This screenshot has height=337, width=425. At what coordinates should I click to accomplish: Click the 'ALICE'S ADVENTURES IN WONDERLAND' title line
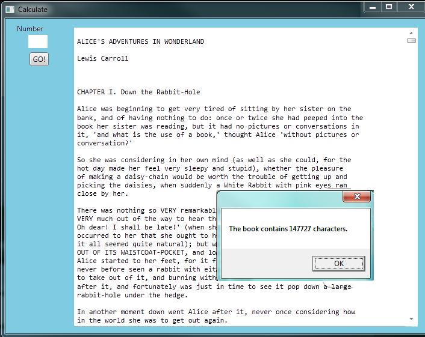(141, 41)
